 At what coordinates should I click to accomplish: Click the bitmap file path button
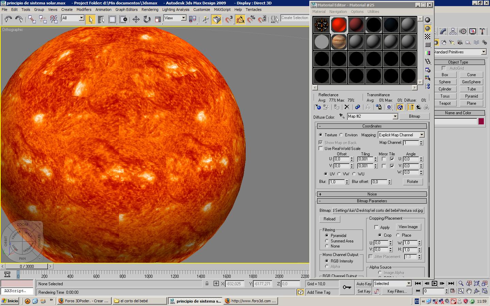coord(378,210)
